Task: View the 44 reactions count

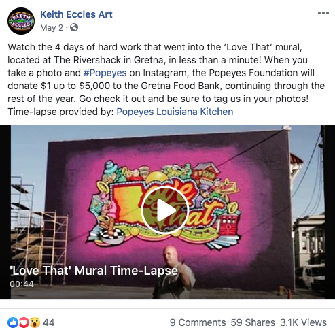Action: point(49,322)
